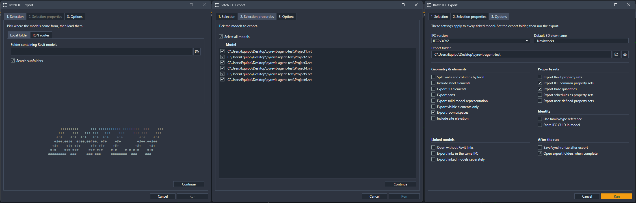Enable Export linked models separately
The image size is (636, 203).
pos(433,159)
